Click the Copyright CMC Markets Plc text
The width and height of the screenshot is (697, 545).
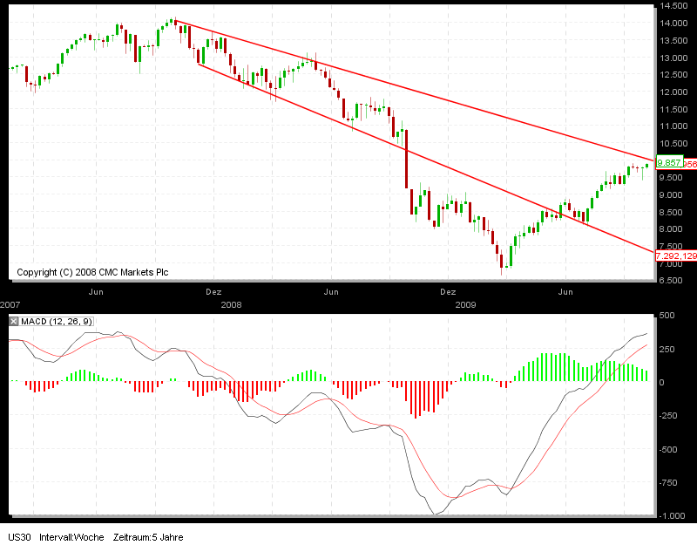(91, 272)
